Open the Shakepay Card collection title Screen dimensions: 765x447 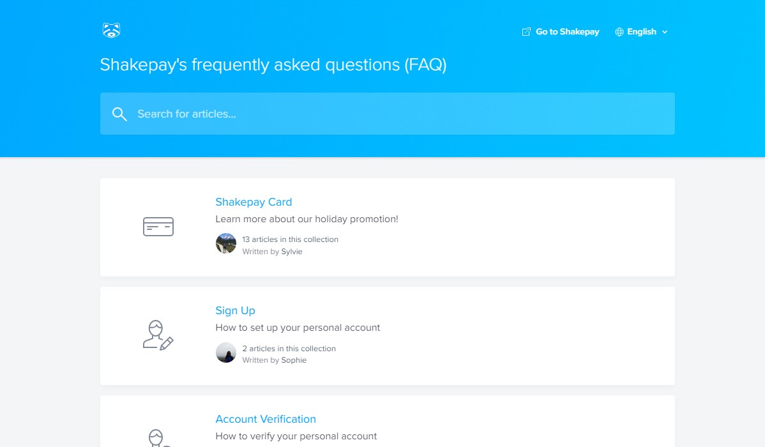coord(254,202)
